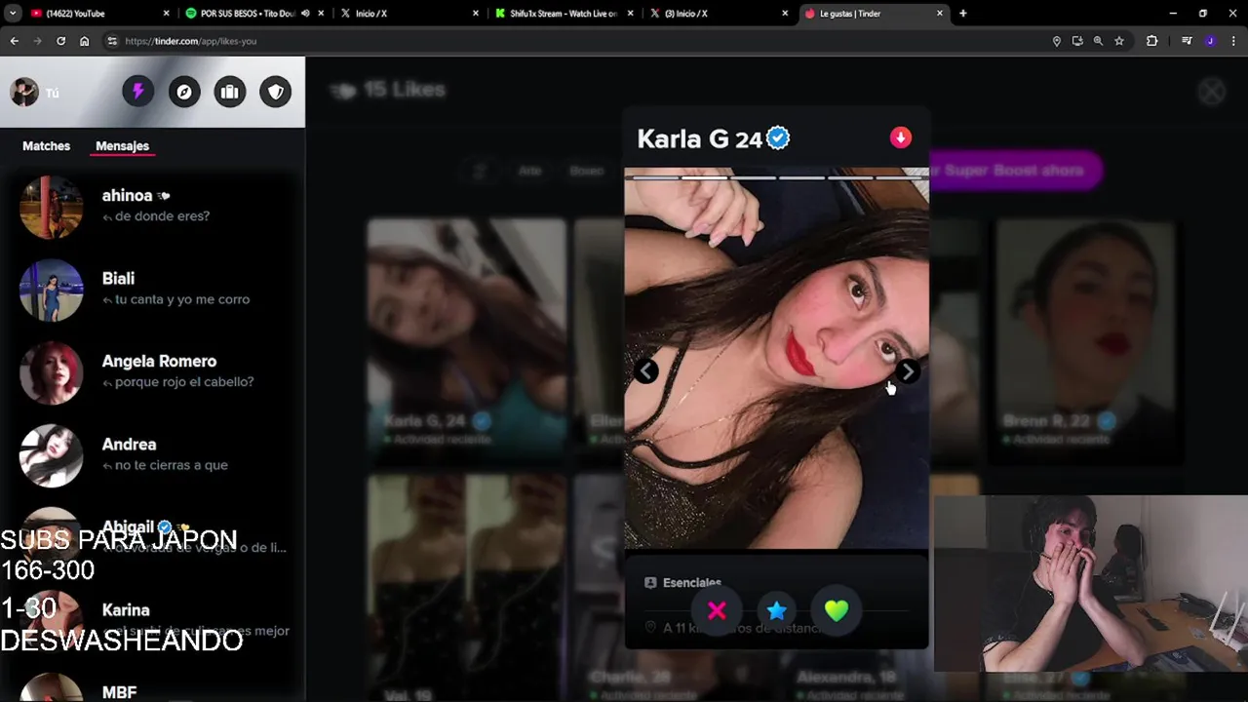Click the Nope X button on Karla's profile

717,610
